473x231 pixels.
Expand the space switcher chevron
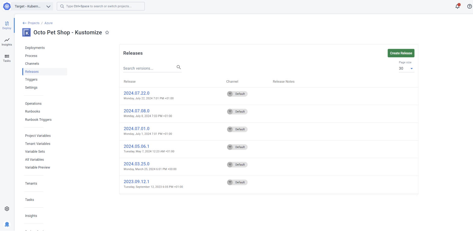point(48,6)
